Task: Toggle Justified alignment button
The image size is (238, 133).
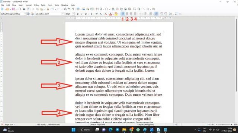Action: coord(135,14)
